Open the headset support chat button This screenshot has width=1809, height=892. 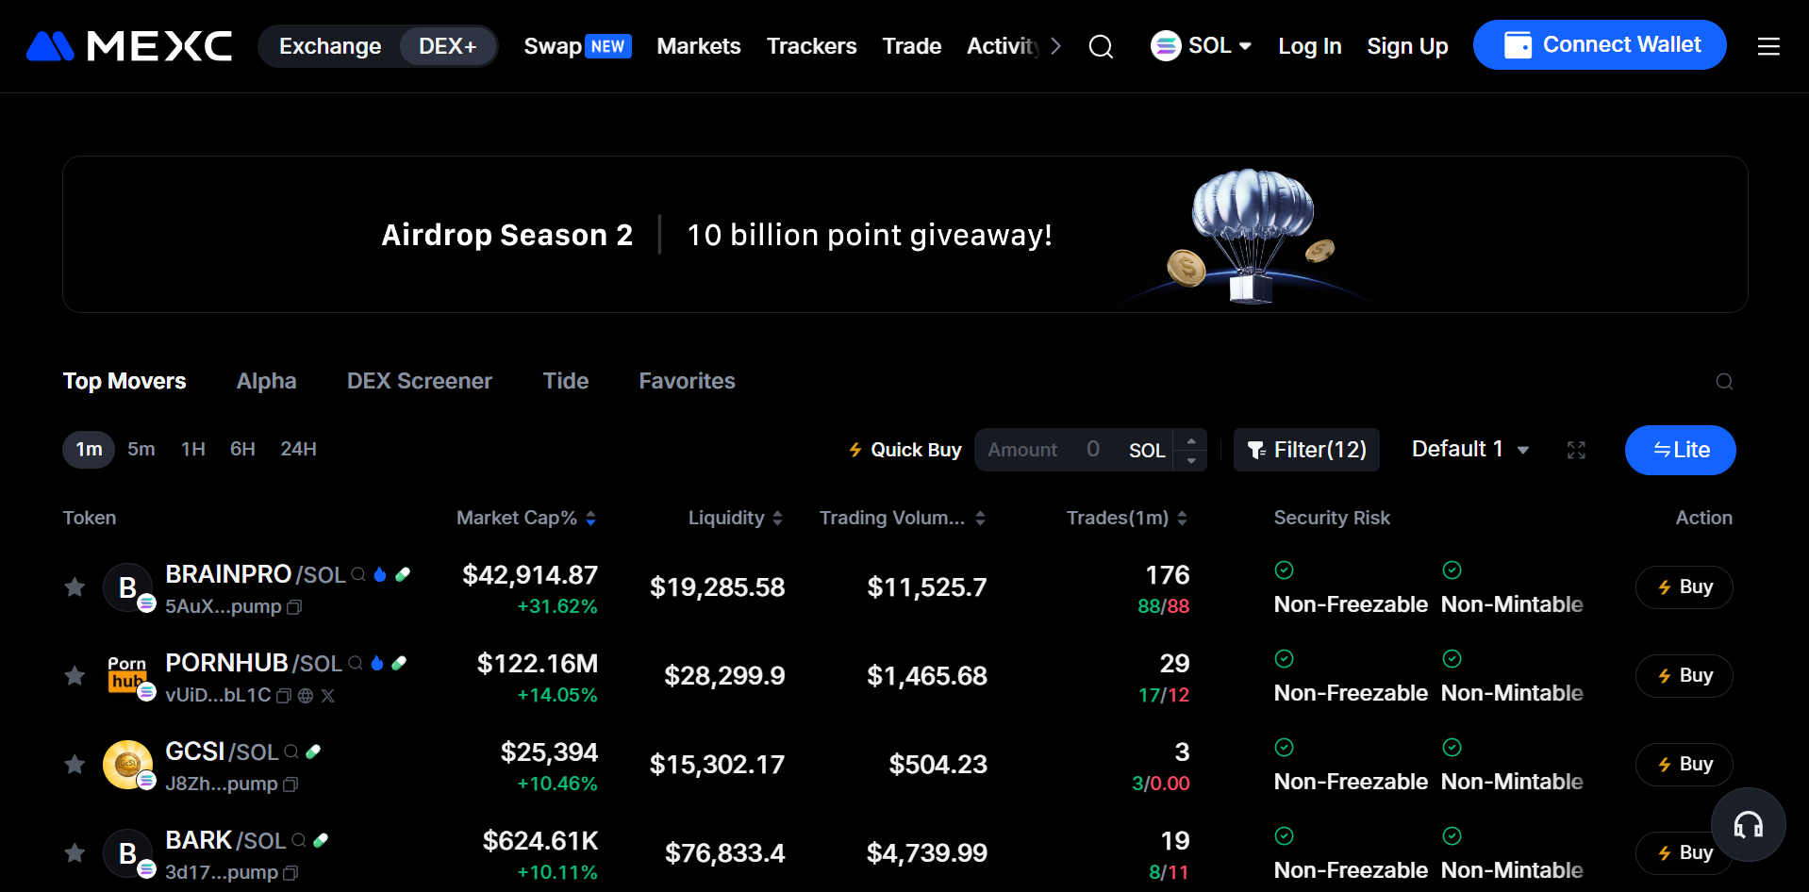pyautogui.click(x=1749, y=825)
